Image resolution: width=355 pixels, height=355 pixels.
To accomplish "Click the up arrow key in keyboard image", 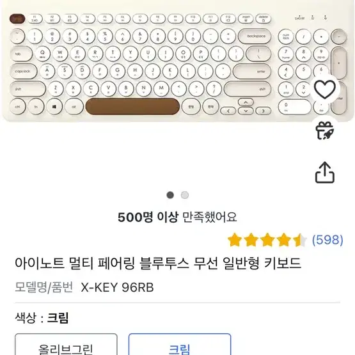I will click(246, 102).
